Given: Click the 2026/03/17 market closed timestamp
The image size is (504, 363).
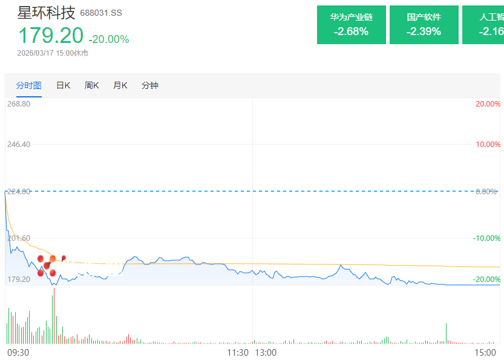Looking at the screenshot, I should click(53, 53).
